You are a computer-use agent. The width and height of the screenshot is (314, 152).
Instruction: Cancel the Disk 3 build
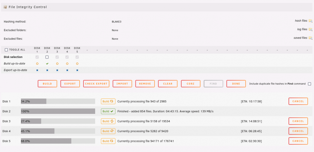coord(298,121)
